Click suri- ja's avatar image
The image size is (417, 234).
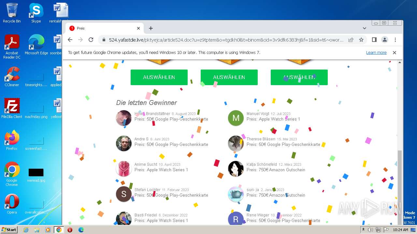[236, 194]
